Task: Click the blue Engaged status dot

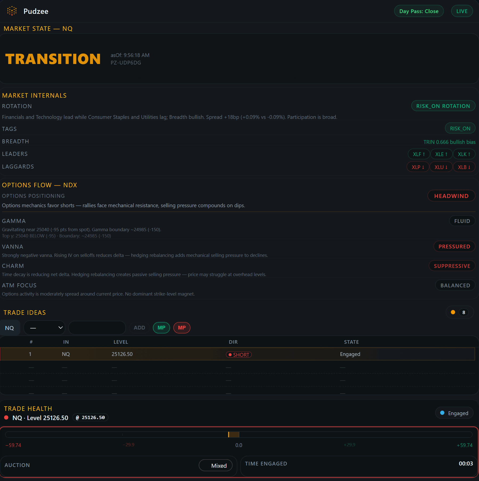Action: 442,413
